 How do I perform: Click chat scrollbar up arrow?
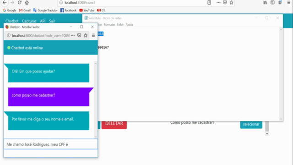click(x=96, y=63)
